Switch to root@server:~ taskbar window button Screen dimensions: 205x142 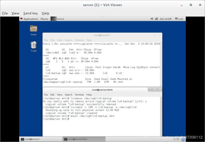(x=41, y=139)
